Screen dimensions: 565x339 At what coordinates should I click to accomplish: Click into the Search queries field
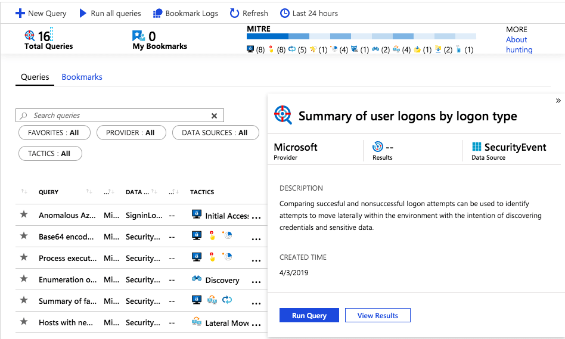(x=120, y=116)
